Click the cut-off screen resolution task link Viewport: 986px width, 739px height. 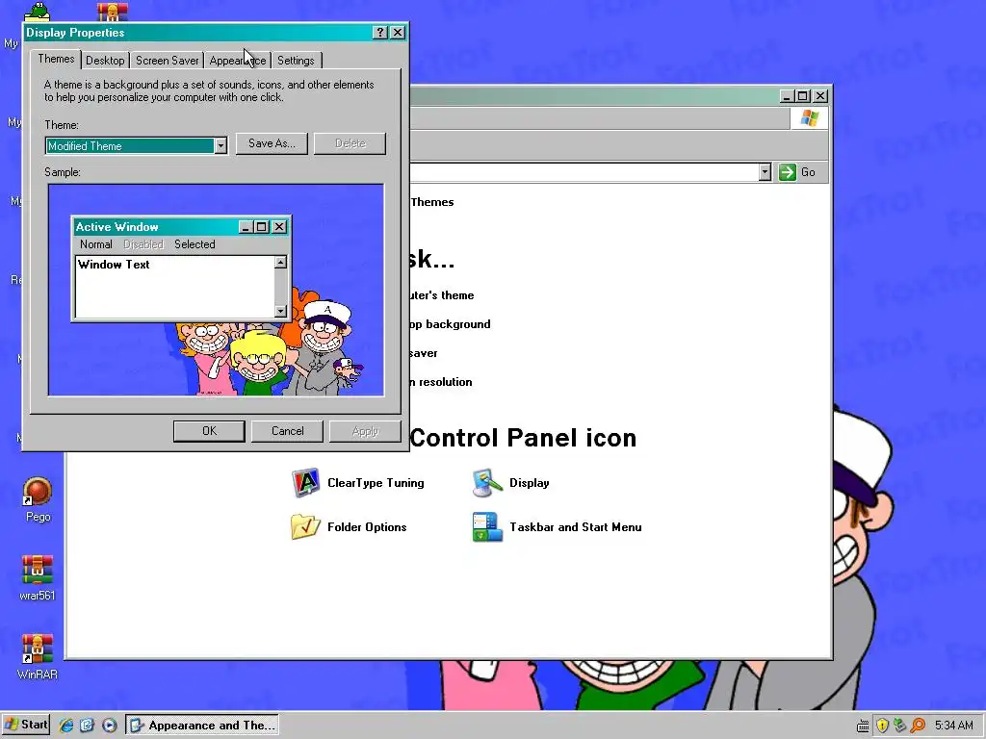[x=440, y=382]
